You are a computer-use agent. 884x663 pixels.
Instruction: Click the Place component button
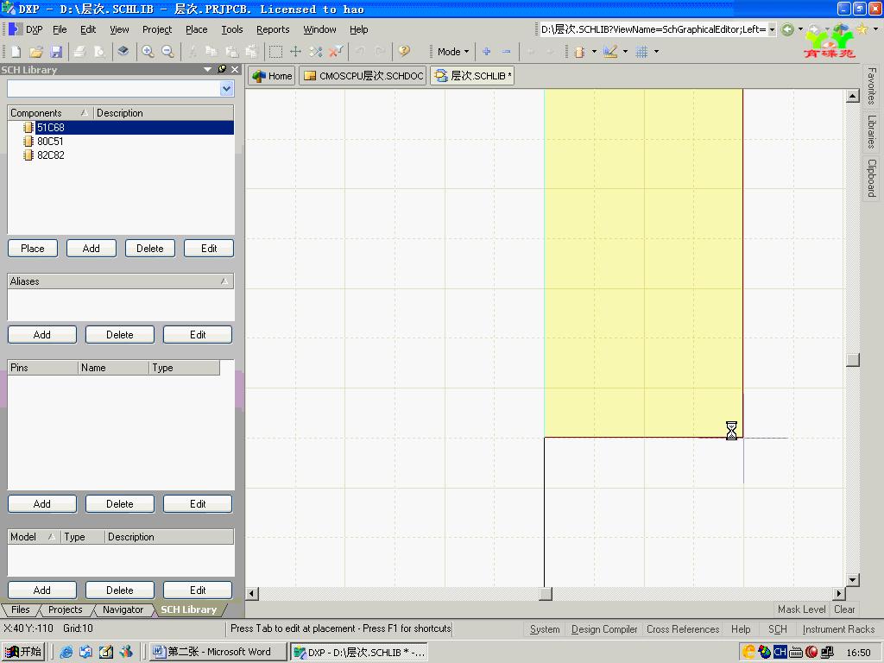tap(33, 249)
